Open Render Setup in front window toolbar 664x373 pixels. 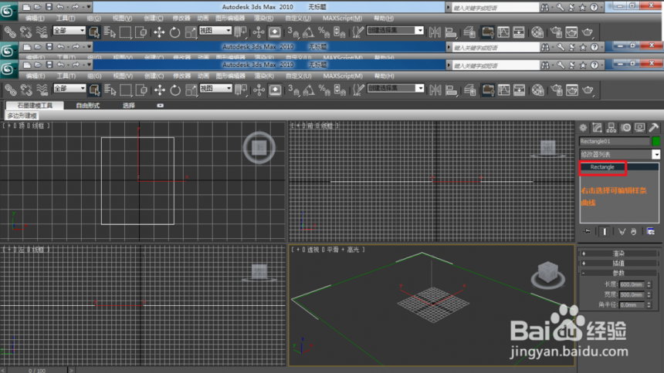(557, 90)
